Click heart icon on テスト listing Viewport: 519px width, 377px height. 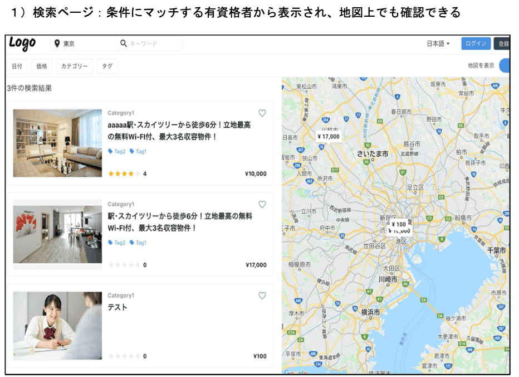click(x=262, y=296)
